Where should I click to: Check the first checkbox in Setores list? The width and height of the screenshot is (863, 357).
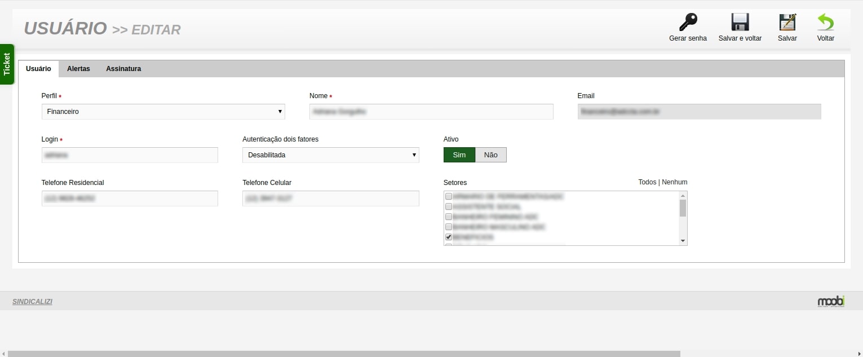point(449,196)
